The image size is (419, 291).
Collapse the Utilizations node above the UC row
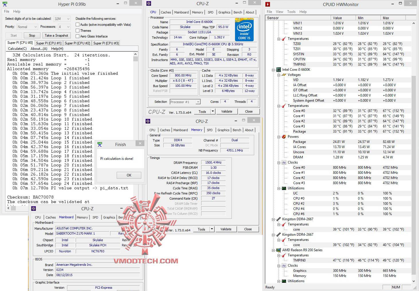pyautogui.click(x=279, y=188)
